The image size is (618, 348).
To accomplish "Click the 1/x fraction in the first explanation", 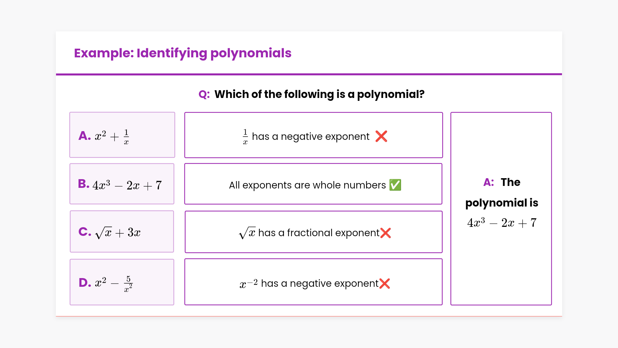I will coord(245,137).
